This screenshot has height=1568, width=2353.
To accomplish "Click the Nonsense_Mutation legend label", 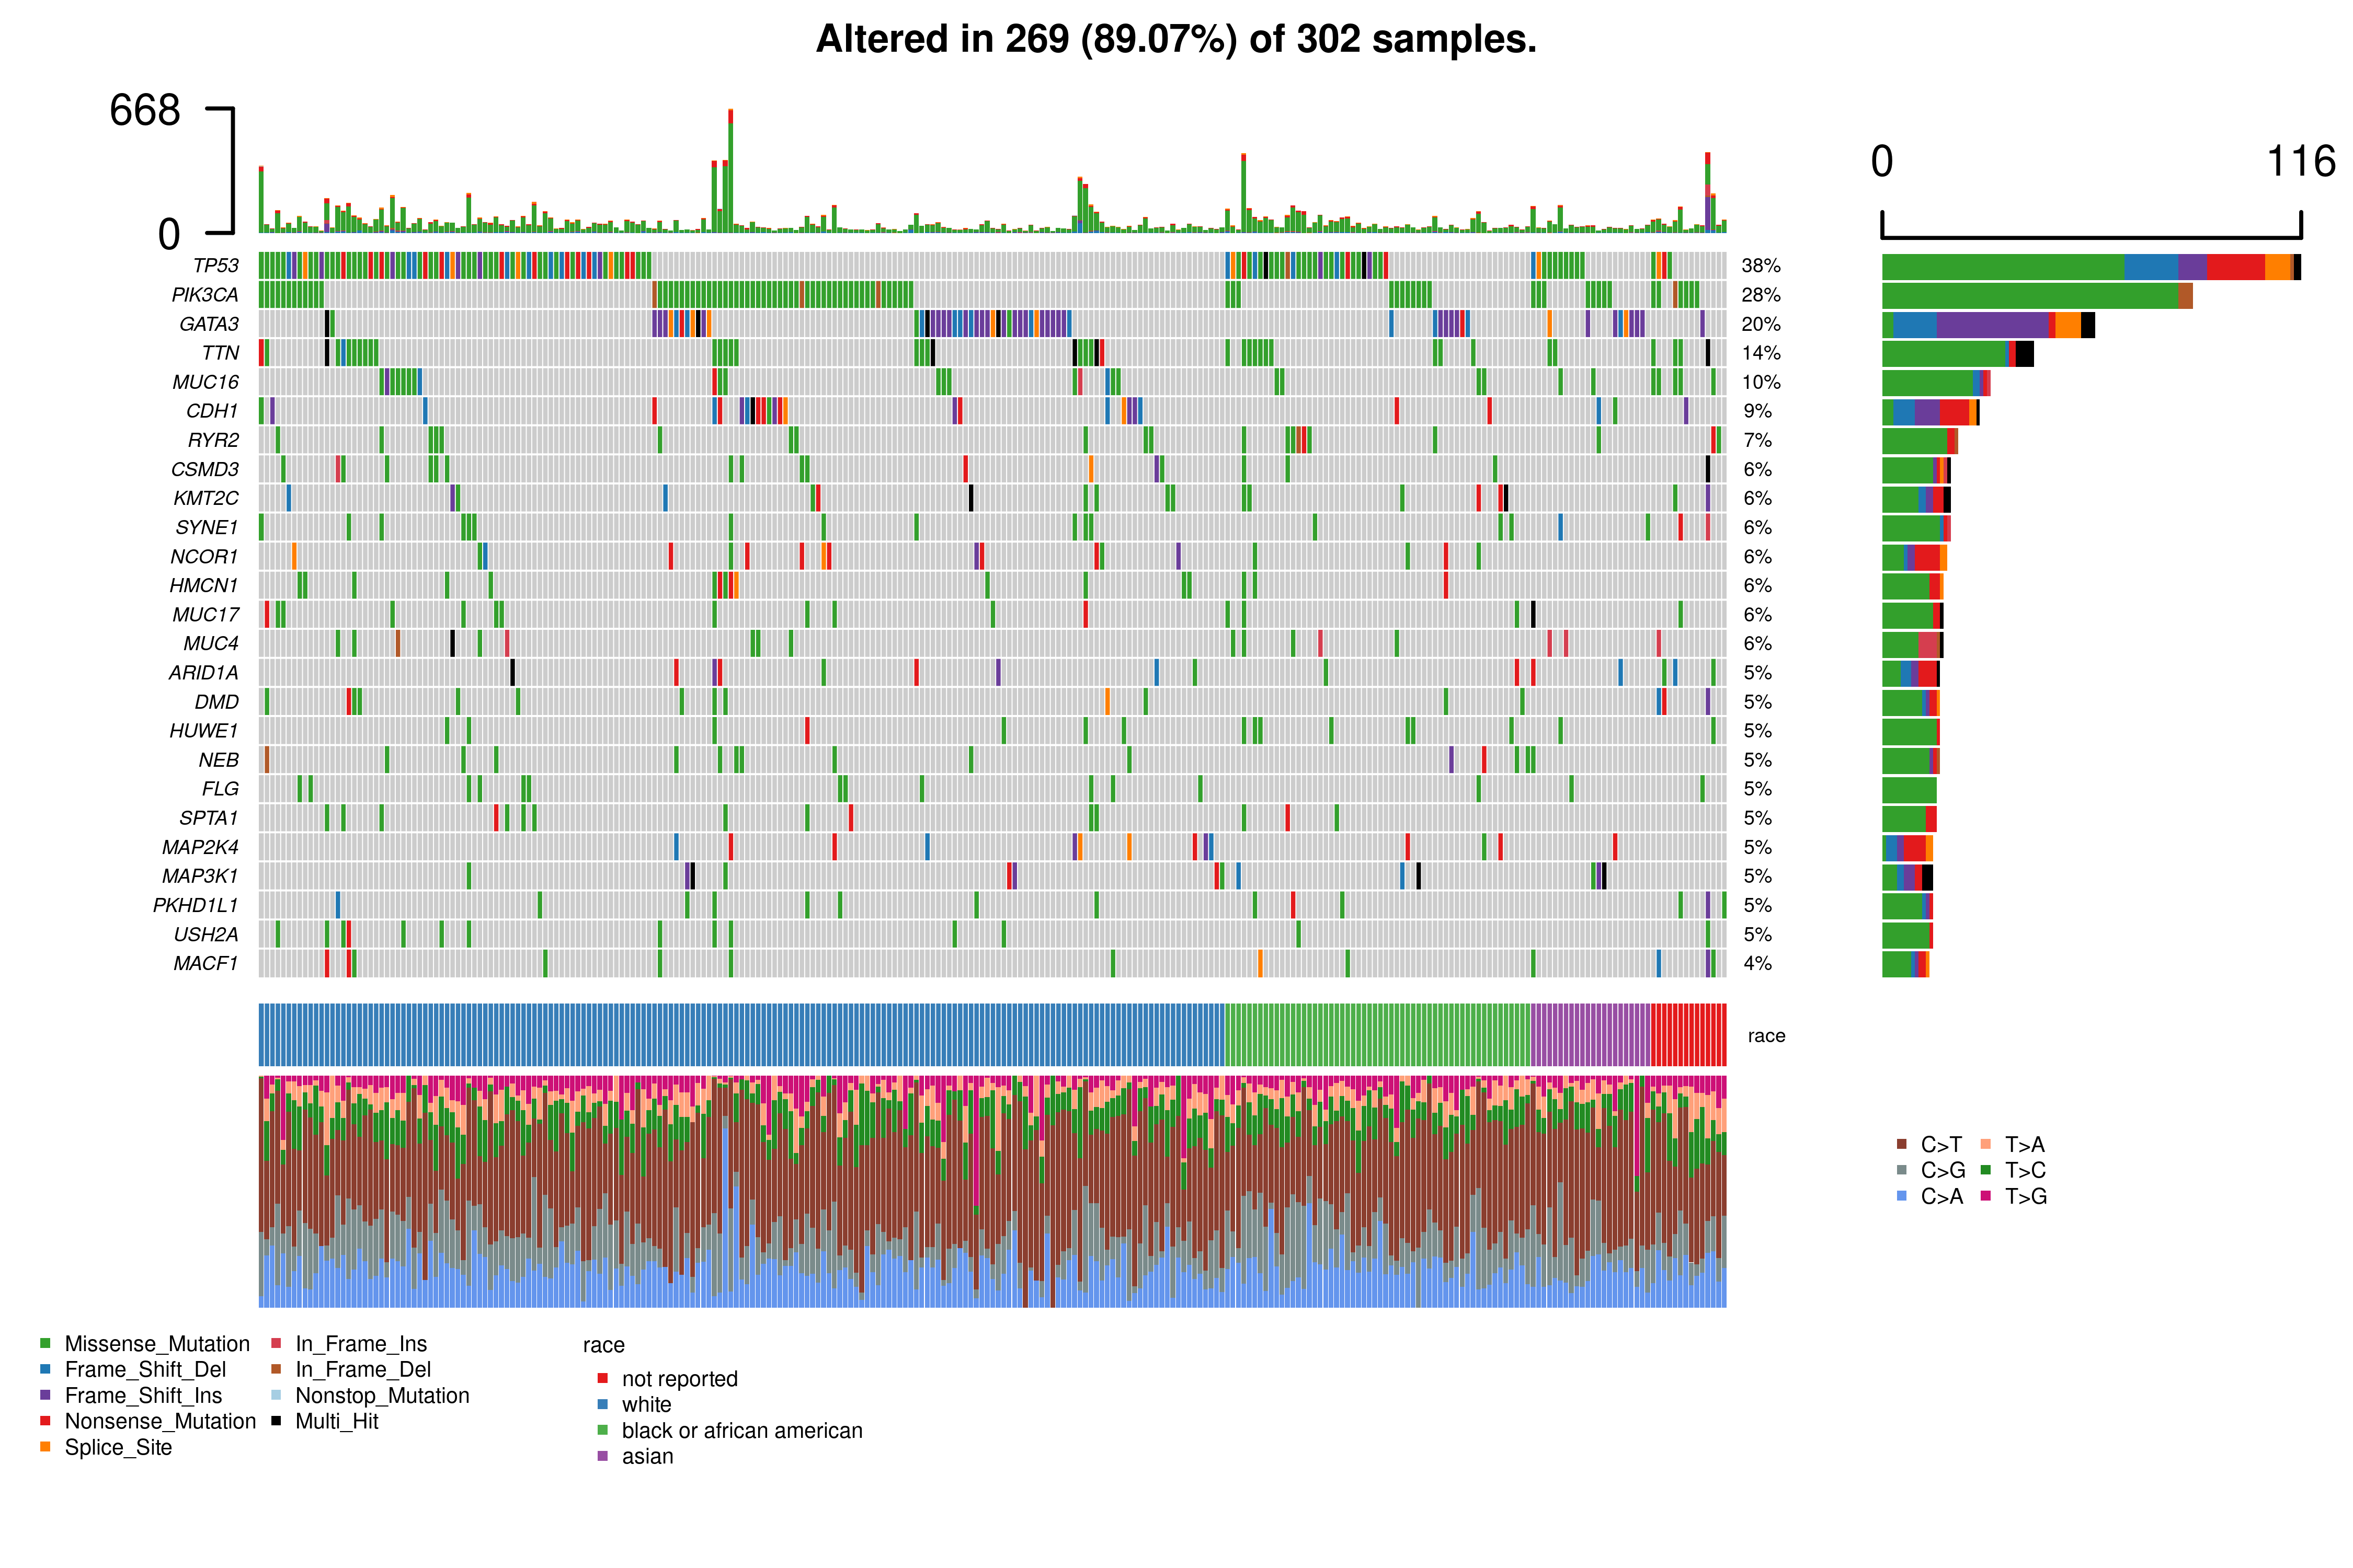I will coord(160,1421).
